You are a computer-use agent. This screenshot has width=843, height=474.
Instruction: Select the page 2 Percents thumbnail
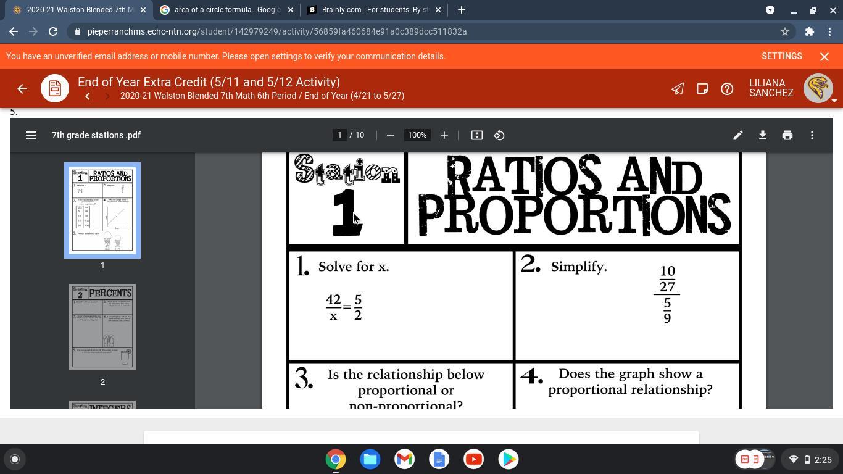[102, 327]
